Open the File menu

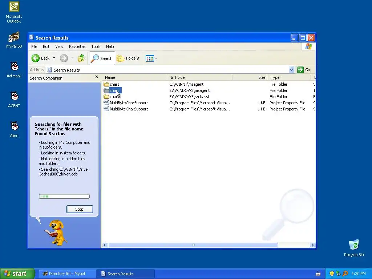(x=34, y=46)
